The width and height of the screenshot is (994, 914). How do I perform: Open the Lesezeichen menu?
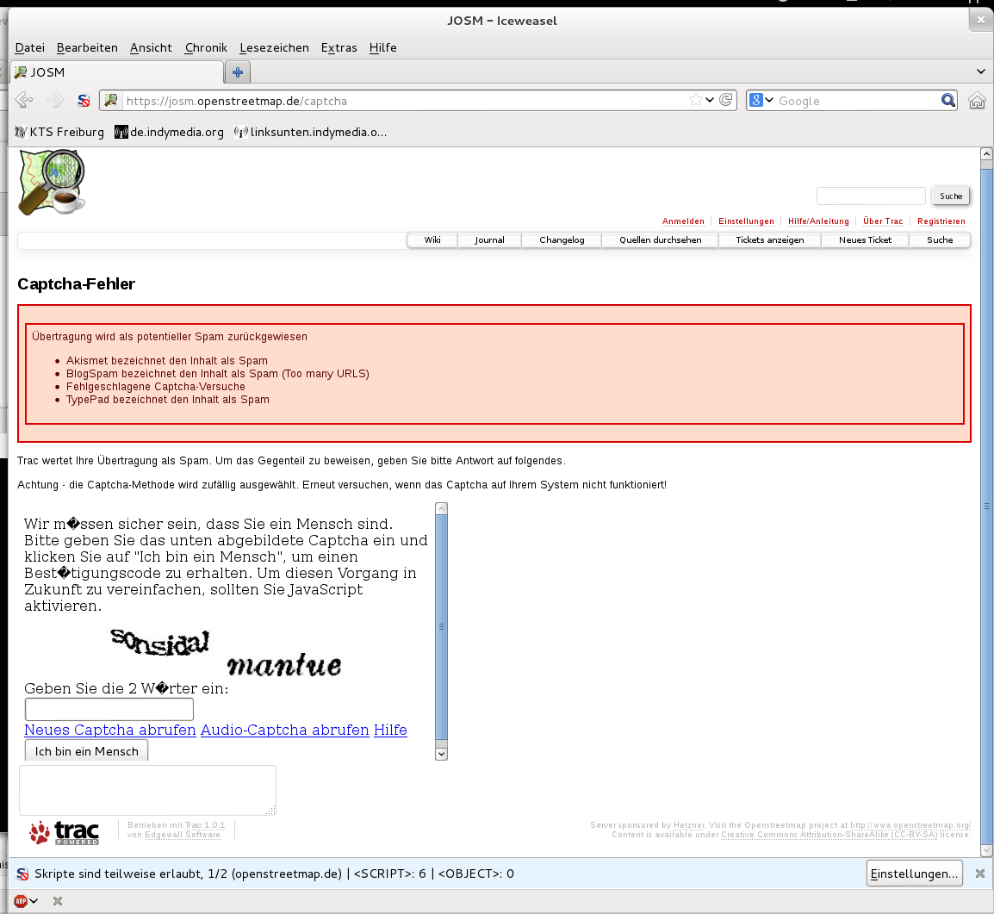(274, 47)
